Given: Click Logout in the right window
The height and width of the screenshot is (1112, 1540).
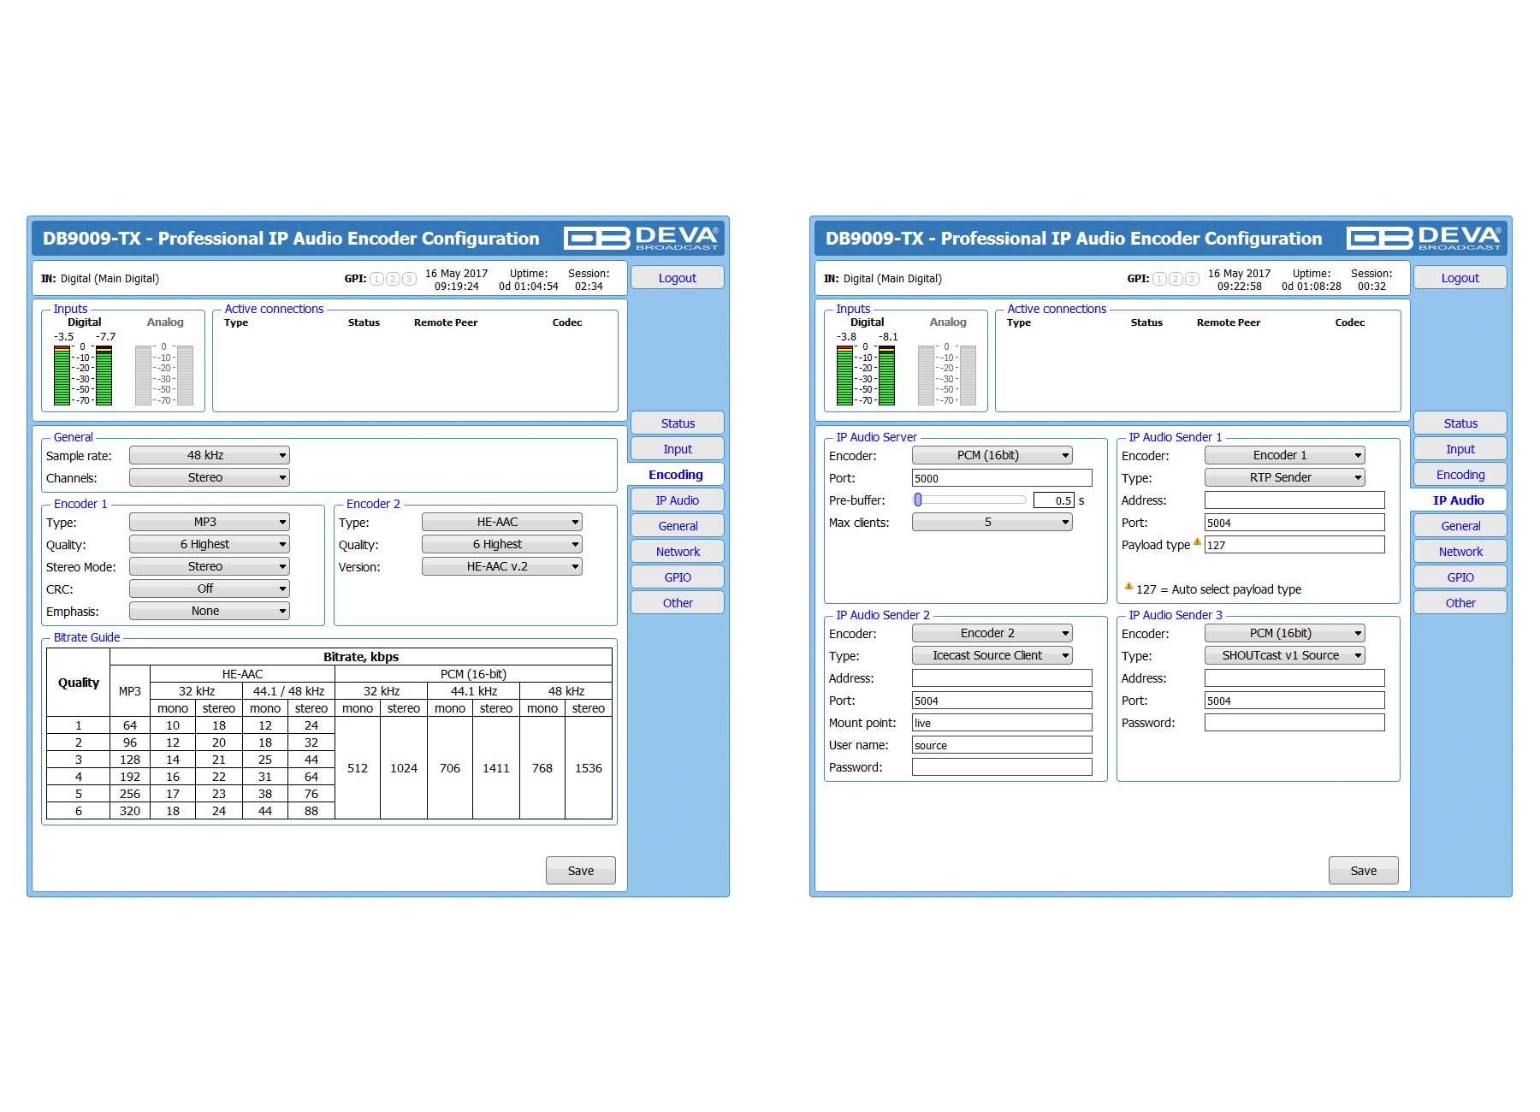Looking at the screenshot, I should pos(1460,278).
